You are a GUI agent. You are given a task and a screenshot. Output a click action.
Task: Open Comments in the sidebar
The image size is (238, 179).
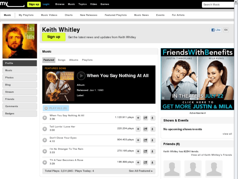20,106
